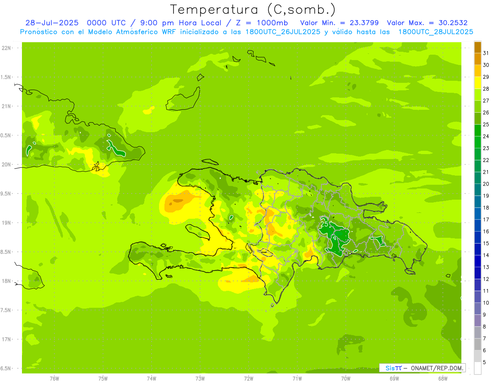Click legend swatch between 26 and 27
497x384 pixels.
coord(478,106)
